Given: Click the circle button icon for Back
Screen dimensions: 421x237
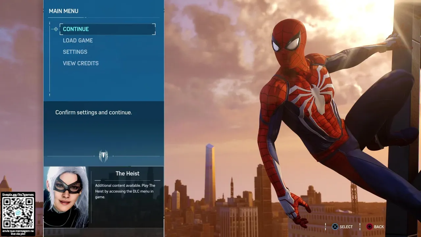Looking at the screenshot, I should click(x=369, y=227).
